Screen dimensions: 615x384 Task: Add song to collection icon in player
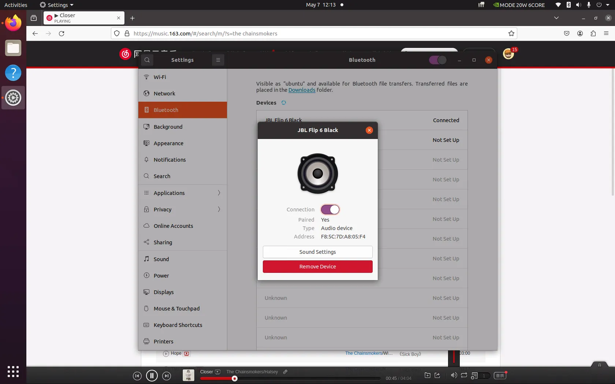pos(427,375)
